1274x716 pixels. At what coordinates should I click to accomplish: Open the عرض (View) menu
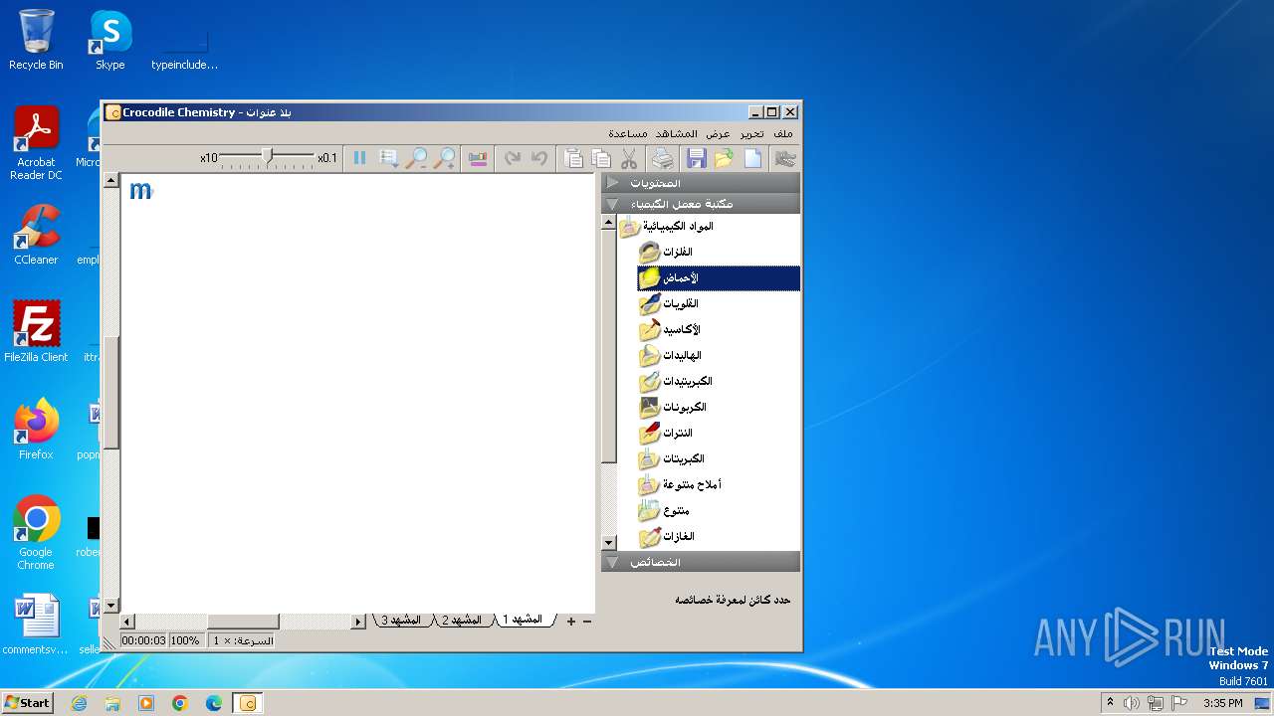click(x=719, y=133)
